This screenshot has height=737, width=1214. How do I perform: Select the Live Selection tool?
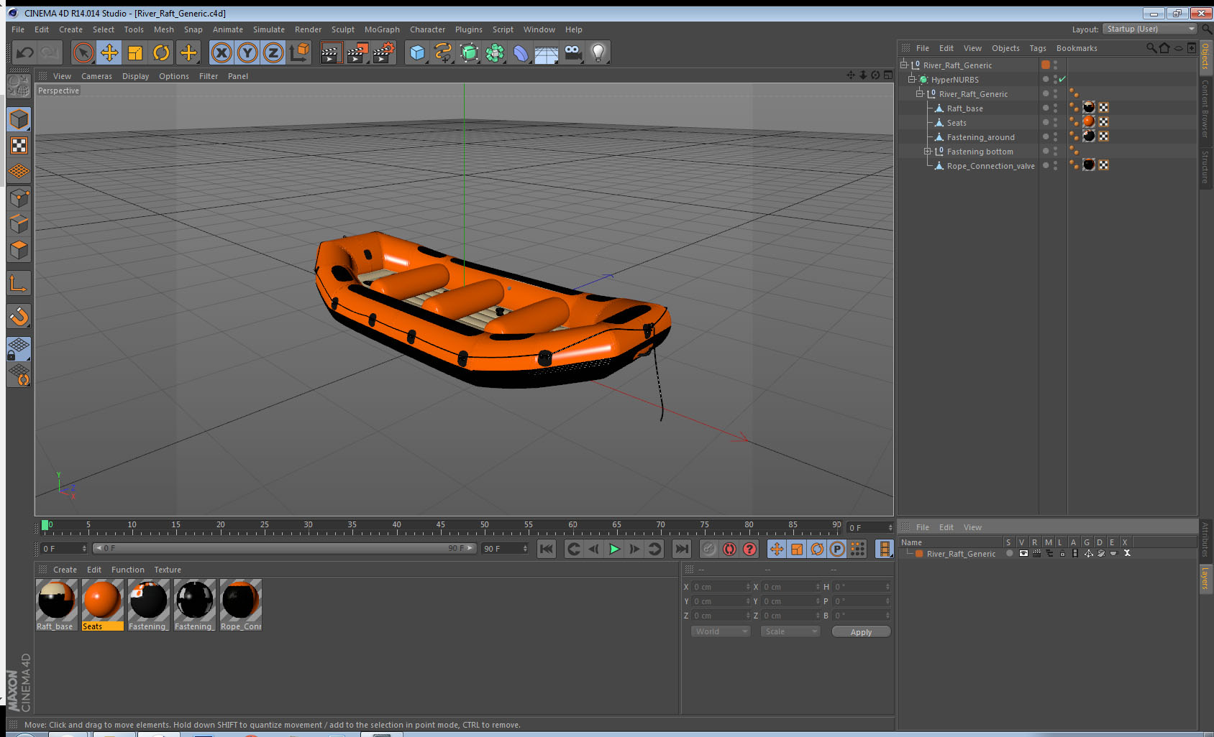point(83,52)
